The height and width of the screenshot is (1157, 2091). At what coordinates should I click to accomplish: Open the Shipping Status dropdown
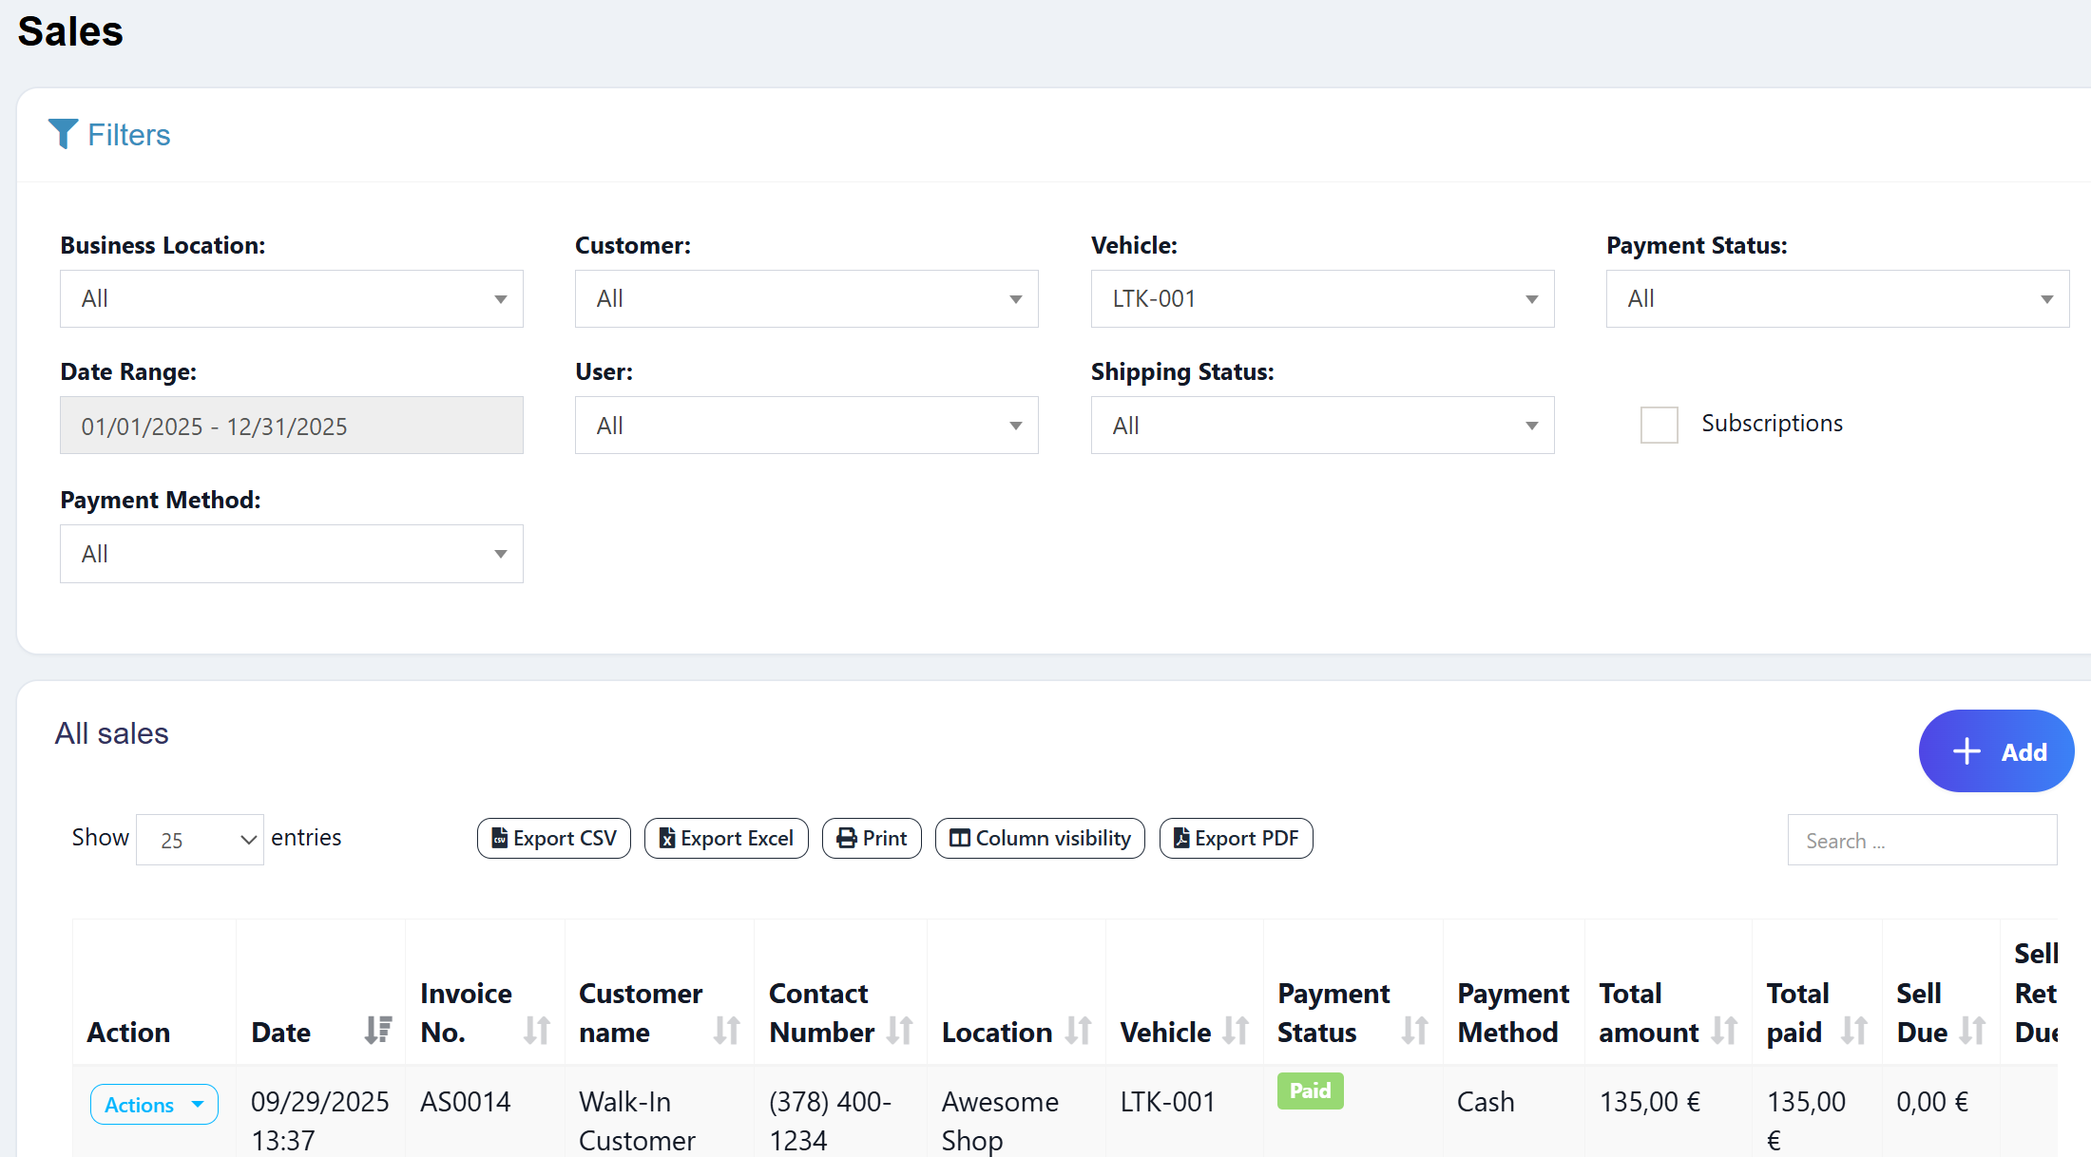[x=1322, y=426]
